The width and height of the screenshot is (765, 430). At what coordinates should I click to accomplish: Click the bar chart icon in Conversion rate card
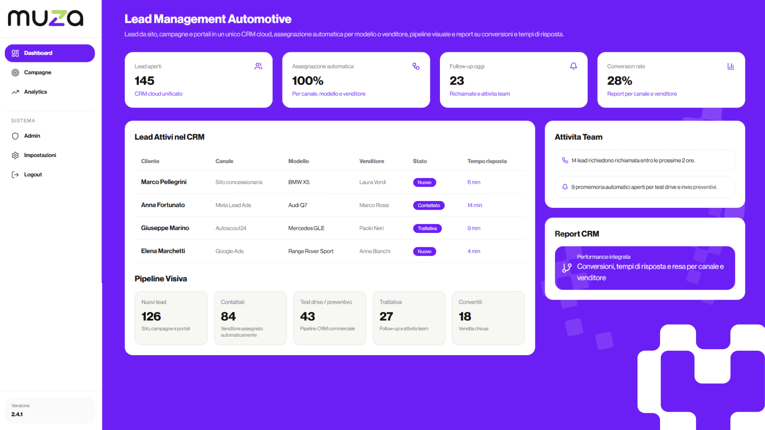coord(731,66)
